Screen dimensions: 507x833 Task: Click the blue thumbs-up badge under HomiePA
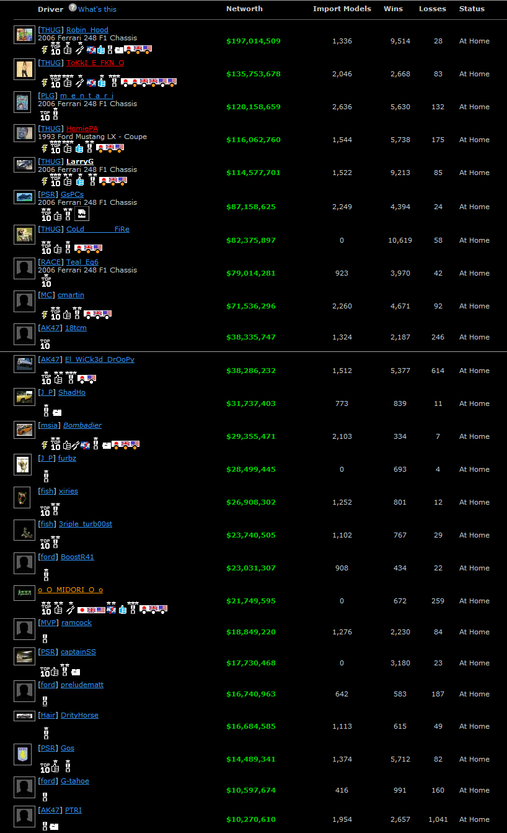click(79, 148)
